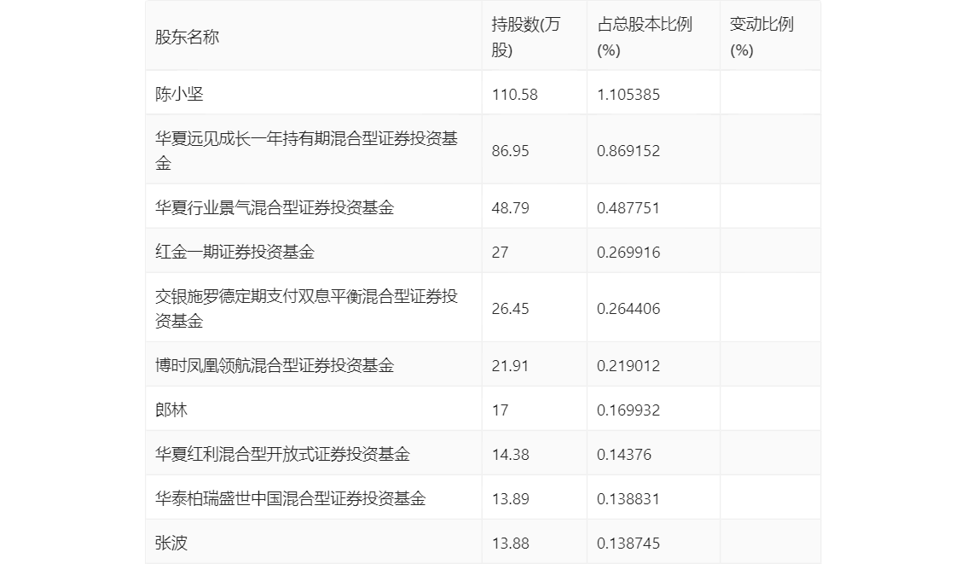The width and height of the screenshot is (967, 564).
Task: Click 红金一期证券投资基金 name
Action: pos(235,252)
